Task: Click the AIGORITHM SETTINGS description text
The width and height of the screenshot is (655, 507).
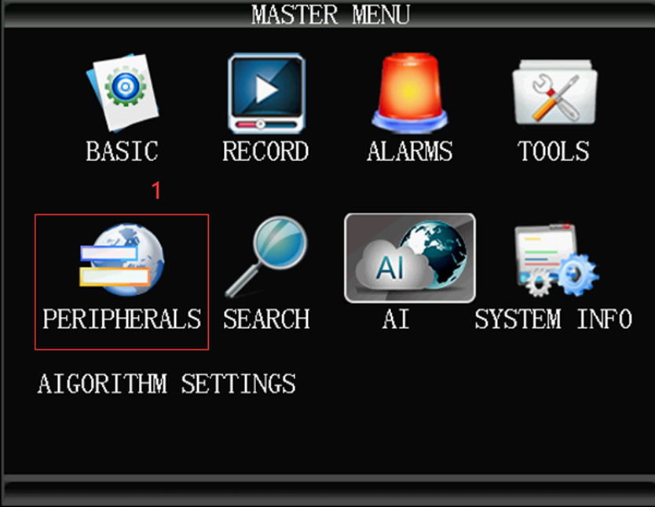Action: (166, 384)
